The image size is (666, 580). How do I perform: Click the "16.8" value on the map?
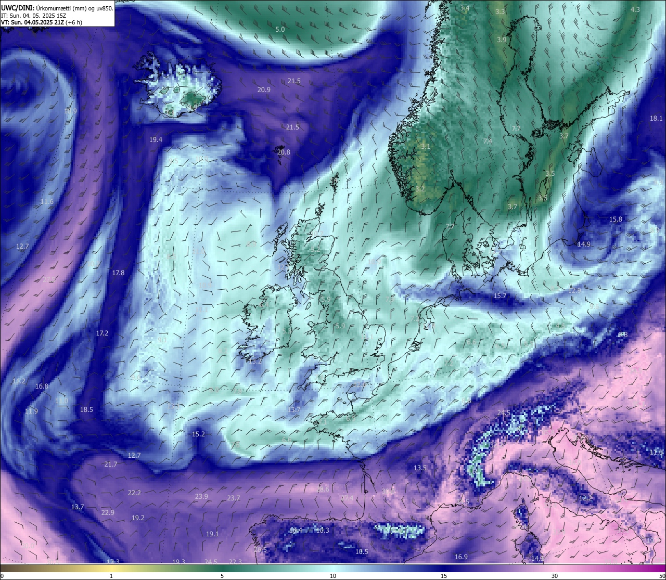(x=42, y=386)
